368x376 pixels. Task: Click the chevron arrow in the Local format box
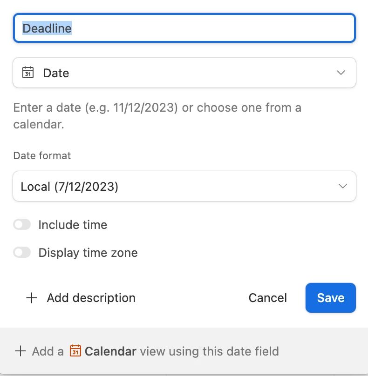pos(342,186)
